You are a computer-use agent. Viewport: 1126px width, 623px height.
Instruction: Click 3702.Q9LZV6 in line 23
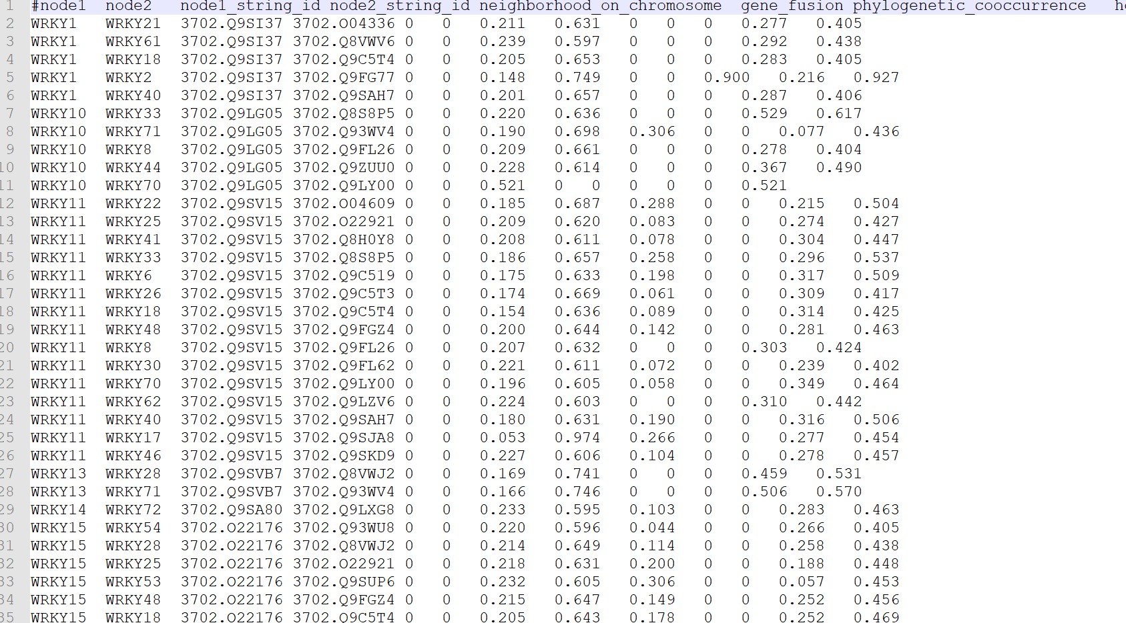pos(344,402)
